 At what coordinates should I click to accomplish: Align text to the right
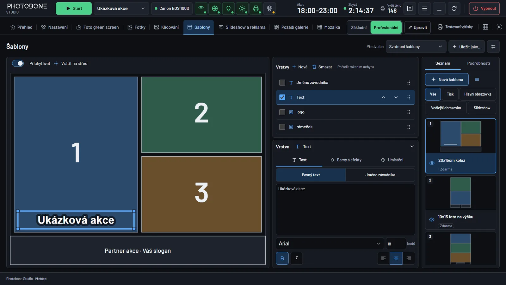click(409, 258)
